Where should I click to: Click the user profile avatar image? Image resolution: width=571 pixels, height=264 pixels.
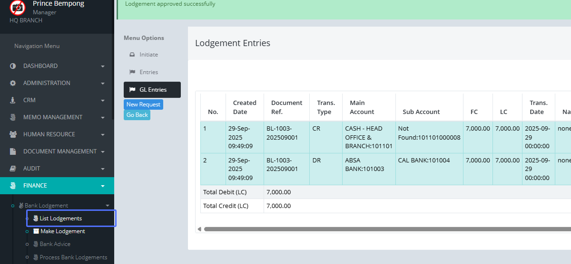[18, 7]
